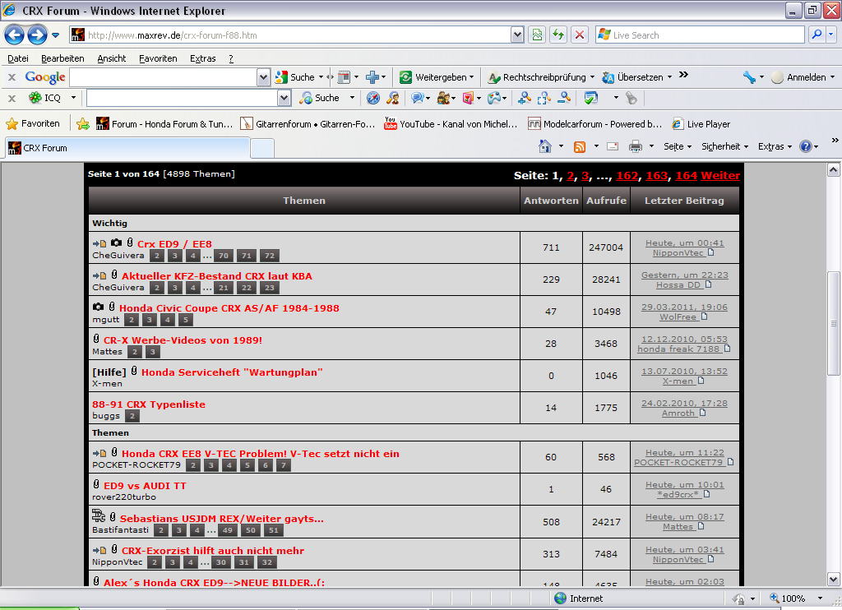Screen dimensions: 842x610
Task: Open the Favoriten favorites center button
Action: 33,123
